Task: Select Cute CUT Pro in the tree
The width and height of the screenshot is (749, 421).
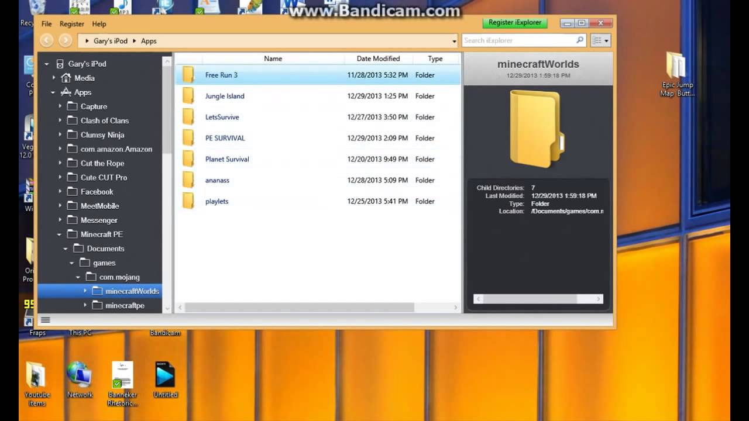Action: pyautogui.click(x=104, y=178)
